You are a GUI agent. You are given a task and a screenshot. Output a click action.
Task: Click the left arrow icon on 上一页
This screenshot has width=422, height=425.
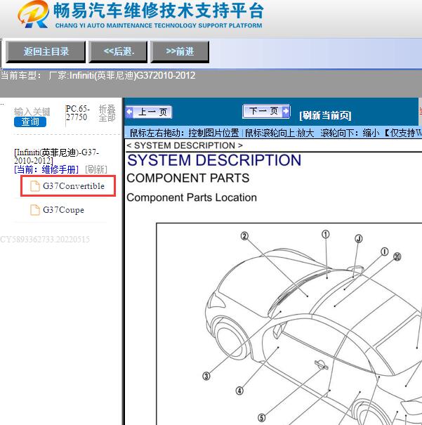(129, 112)
